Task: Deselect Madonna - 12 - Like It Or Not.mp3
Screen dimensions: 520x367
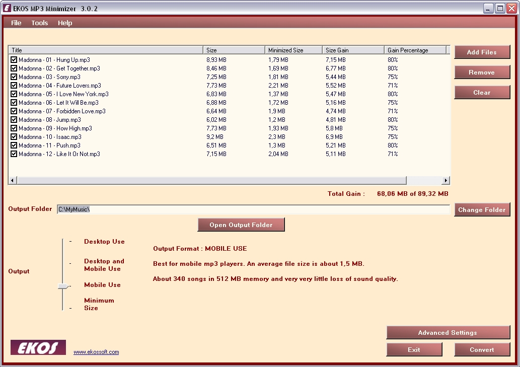Action: tap(14, 154)
